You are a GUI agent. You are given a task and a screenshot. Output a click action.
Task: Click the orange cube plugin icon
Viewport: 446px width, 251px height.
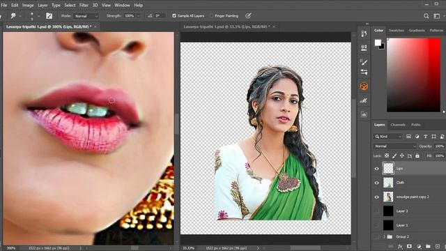(x=364, y=86)
